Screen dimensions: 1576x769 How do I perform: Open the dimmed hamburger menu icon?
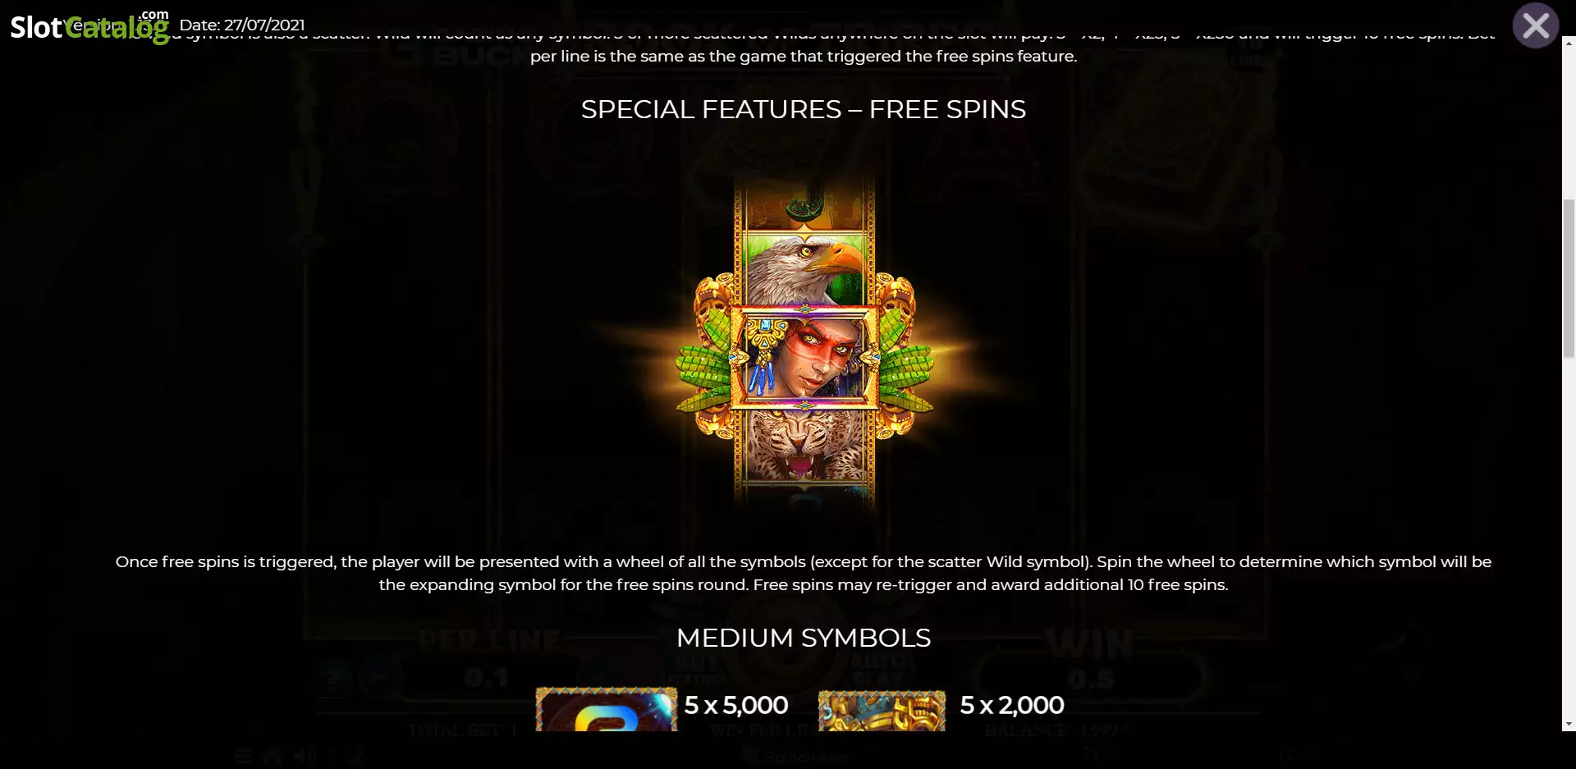pyautogui.click(x=243, y=757)
